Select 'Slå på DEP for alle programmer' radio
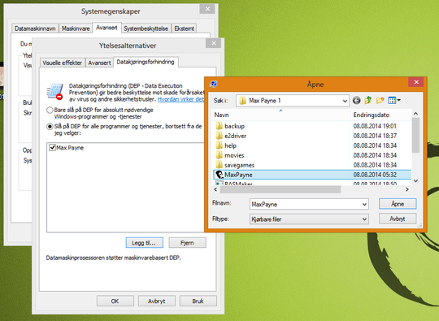This screenshot has width=439, height=321. click(x=50, y=127)
